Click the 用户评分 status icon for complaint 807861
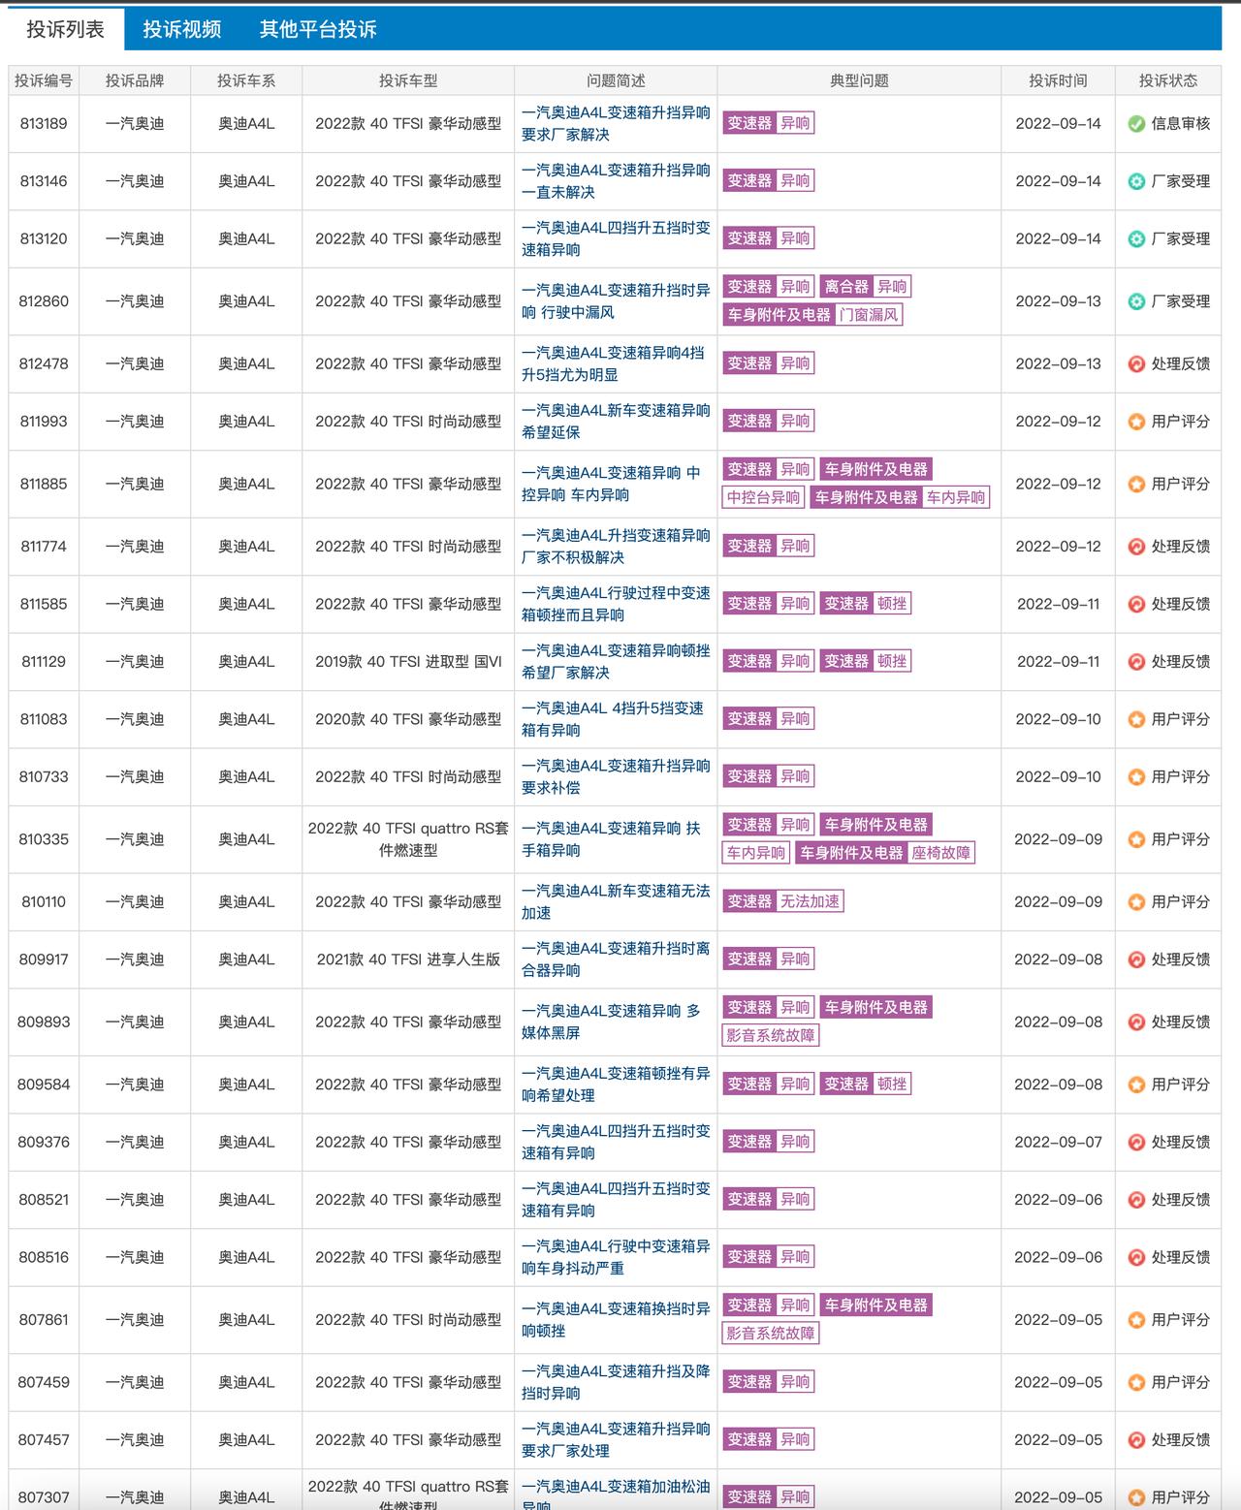The width and height of the screenshot is (1241, 1510). tap(1137, 1320)
